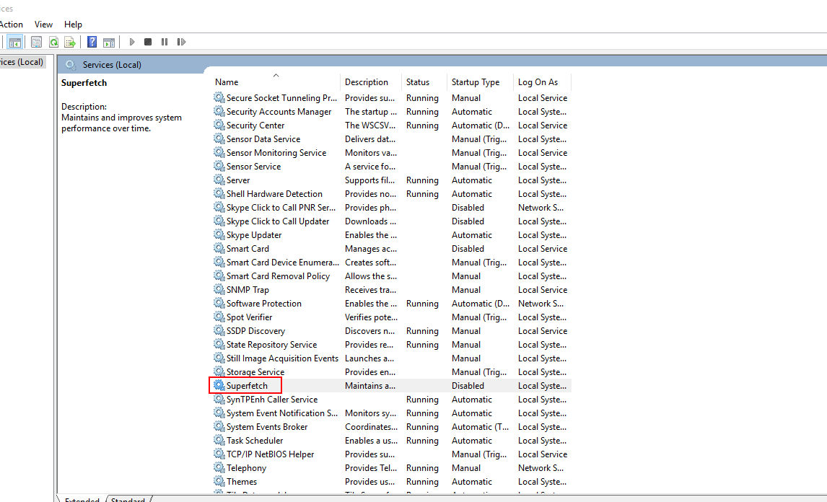Select the Task Scheduler service
827x502 pixels.
click(x=254, y=441)
